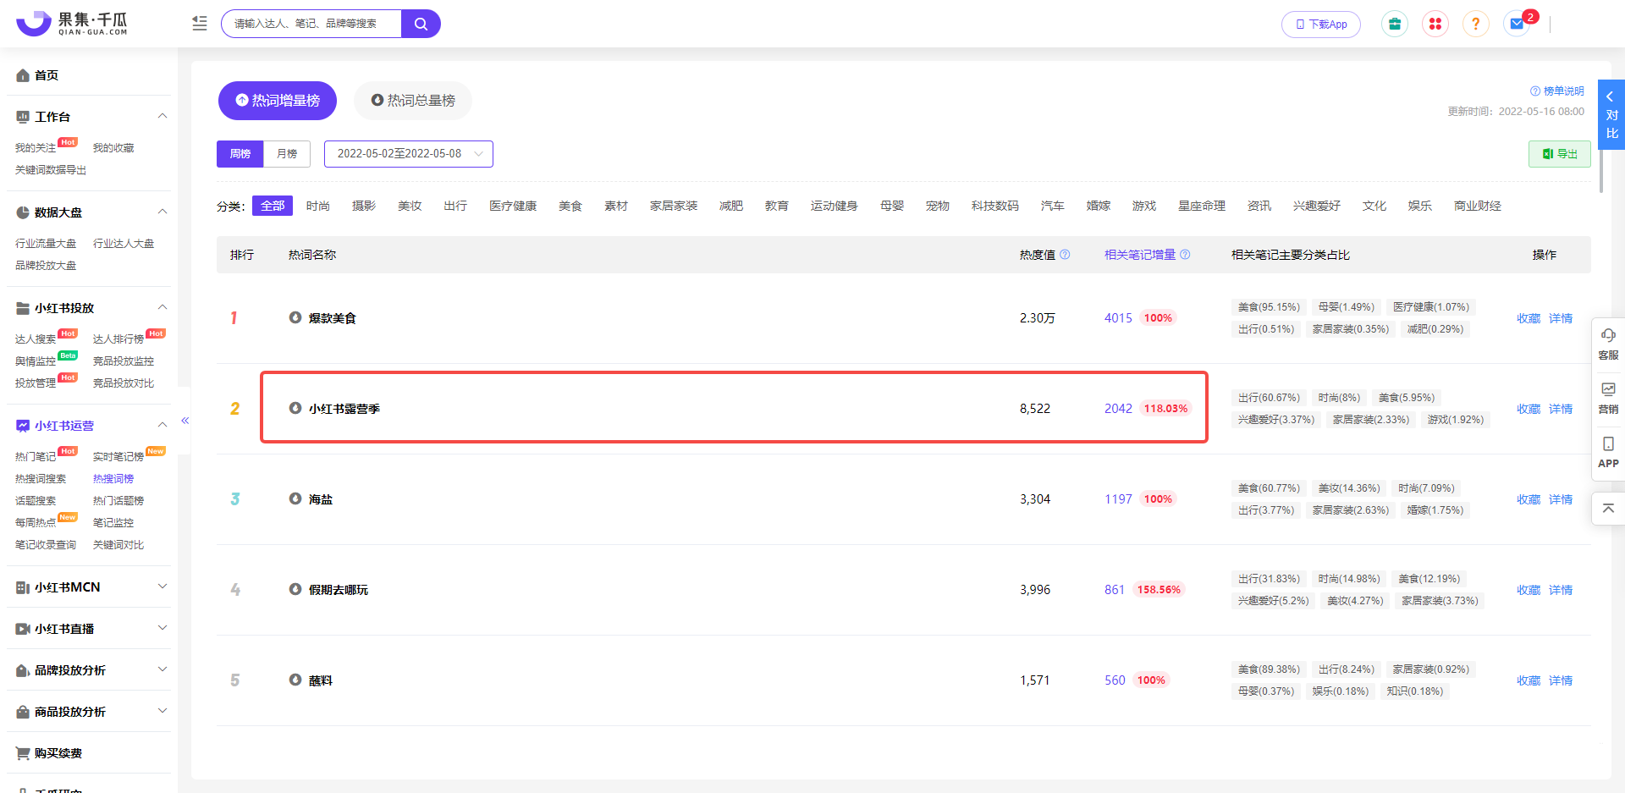Switch to 热词总量榜 ranking
Image resolution: width=1625 pixels, height=793 pixels.
click(x=413, y=101)
